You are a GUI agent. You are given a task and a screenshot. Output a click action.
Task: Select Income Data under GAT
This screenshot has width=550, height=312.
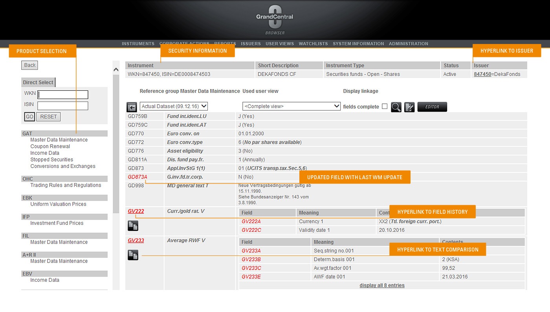tap(45, 153)
